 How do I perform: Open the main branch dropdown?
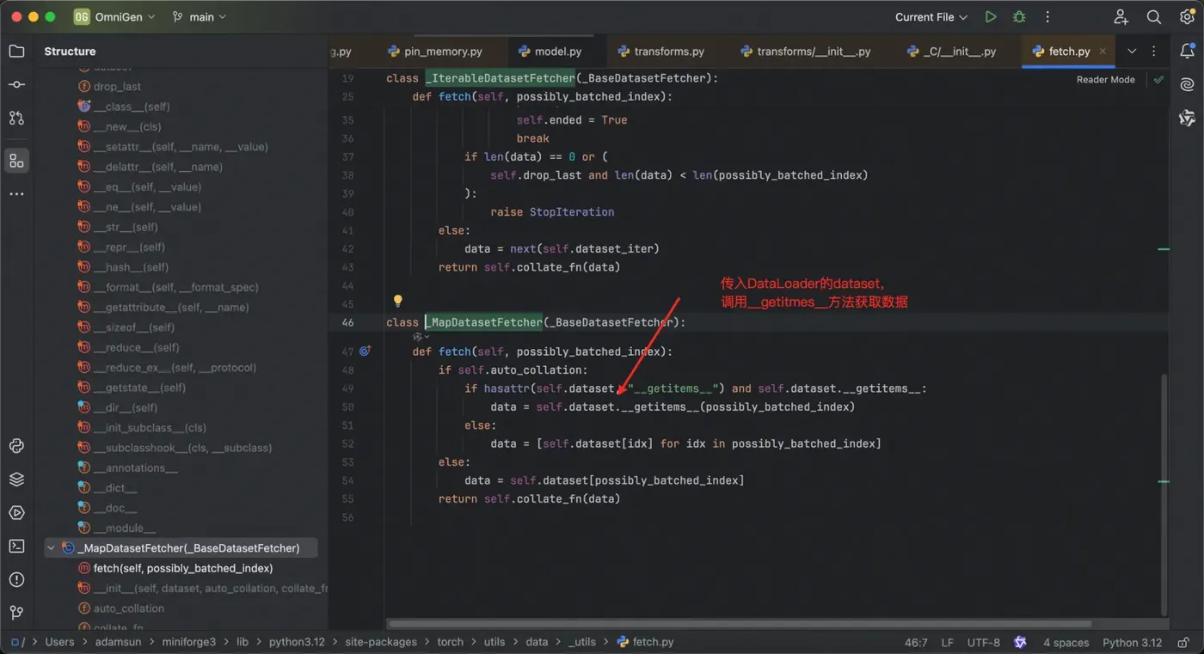click(200, 17)
